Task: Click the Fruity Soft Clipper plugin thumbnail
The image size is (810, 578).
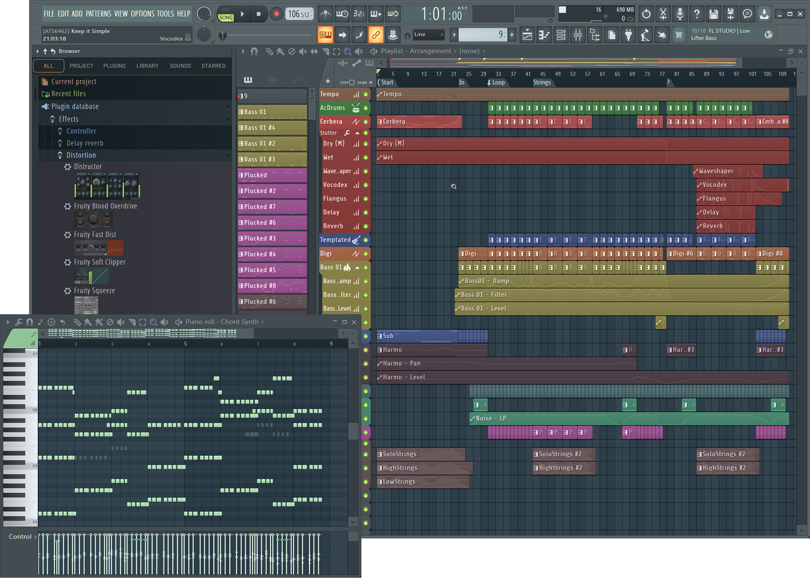Action: [91, 276]
